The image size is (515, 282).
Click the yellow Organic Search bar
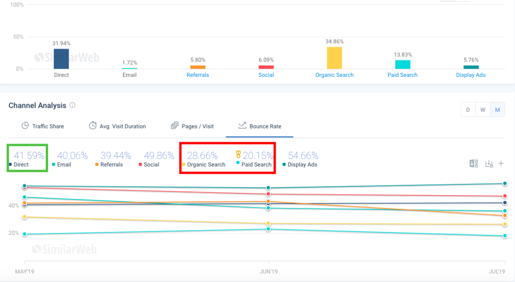pyautogui.click(x=334, y=58)
